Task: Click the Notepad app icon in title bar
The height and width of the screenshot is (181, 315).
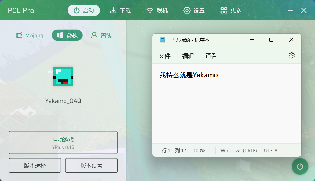Action: point(162,40)
